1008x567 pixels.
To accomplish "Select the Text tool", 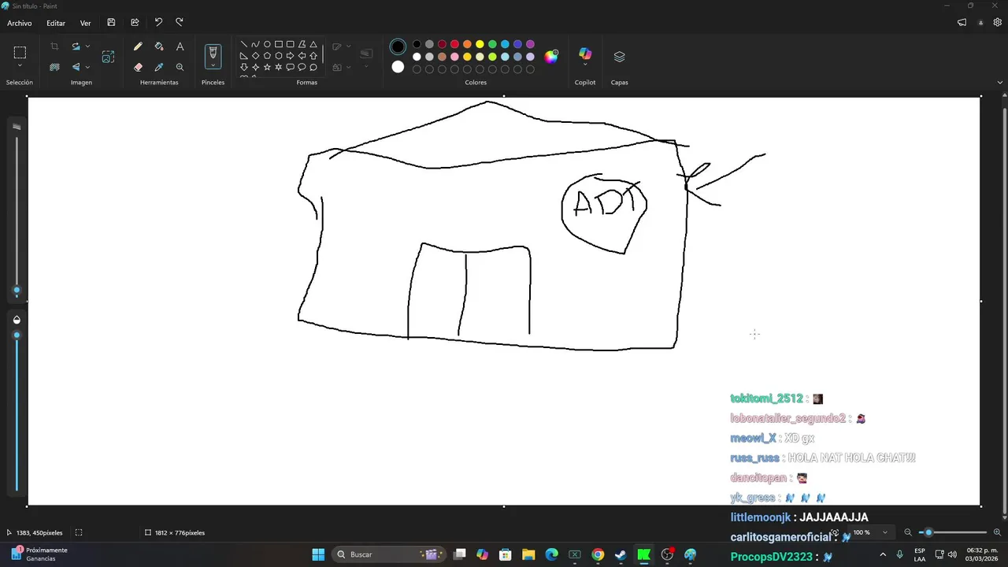I will (180, 47).
